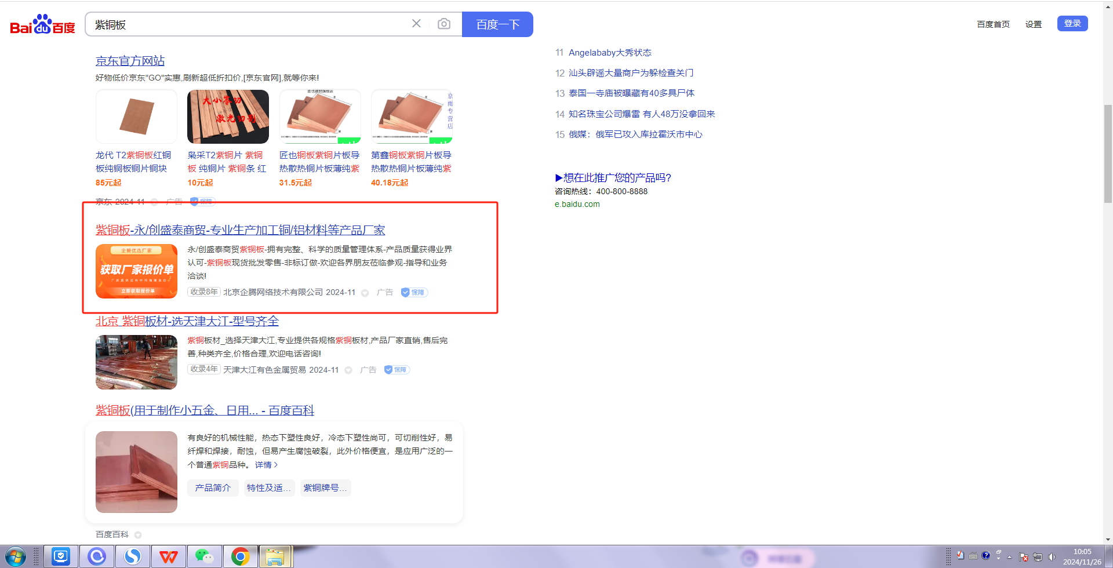Select the 特性及适… tab
Image resolution: width=1113 pixels, height=568 pixels.
click(268, 488)
